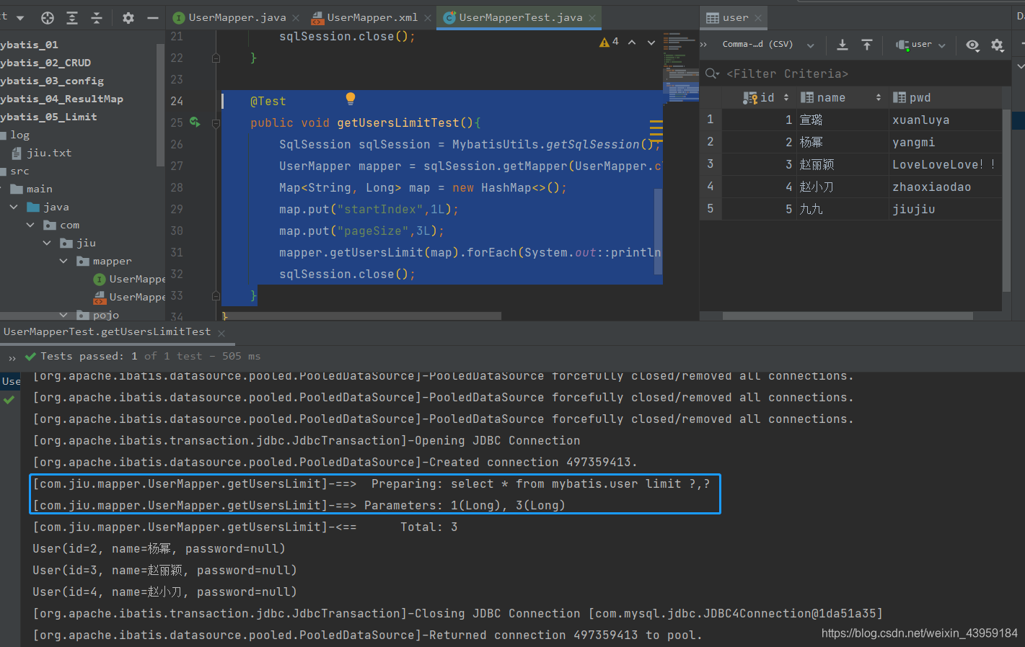Click the expand all icon in project toolbar
Viewport: 1025px width, 647px height.
[x=72, y=18]
